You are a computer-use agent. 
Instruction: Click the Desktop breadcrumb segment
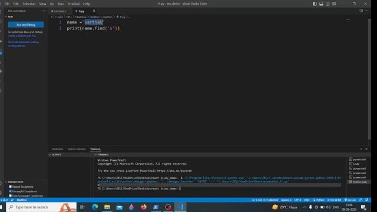[94, 17]
